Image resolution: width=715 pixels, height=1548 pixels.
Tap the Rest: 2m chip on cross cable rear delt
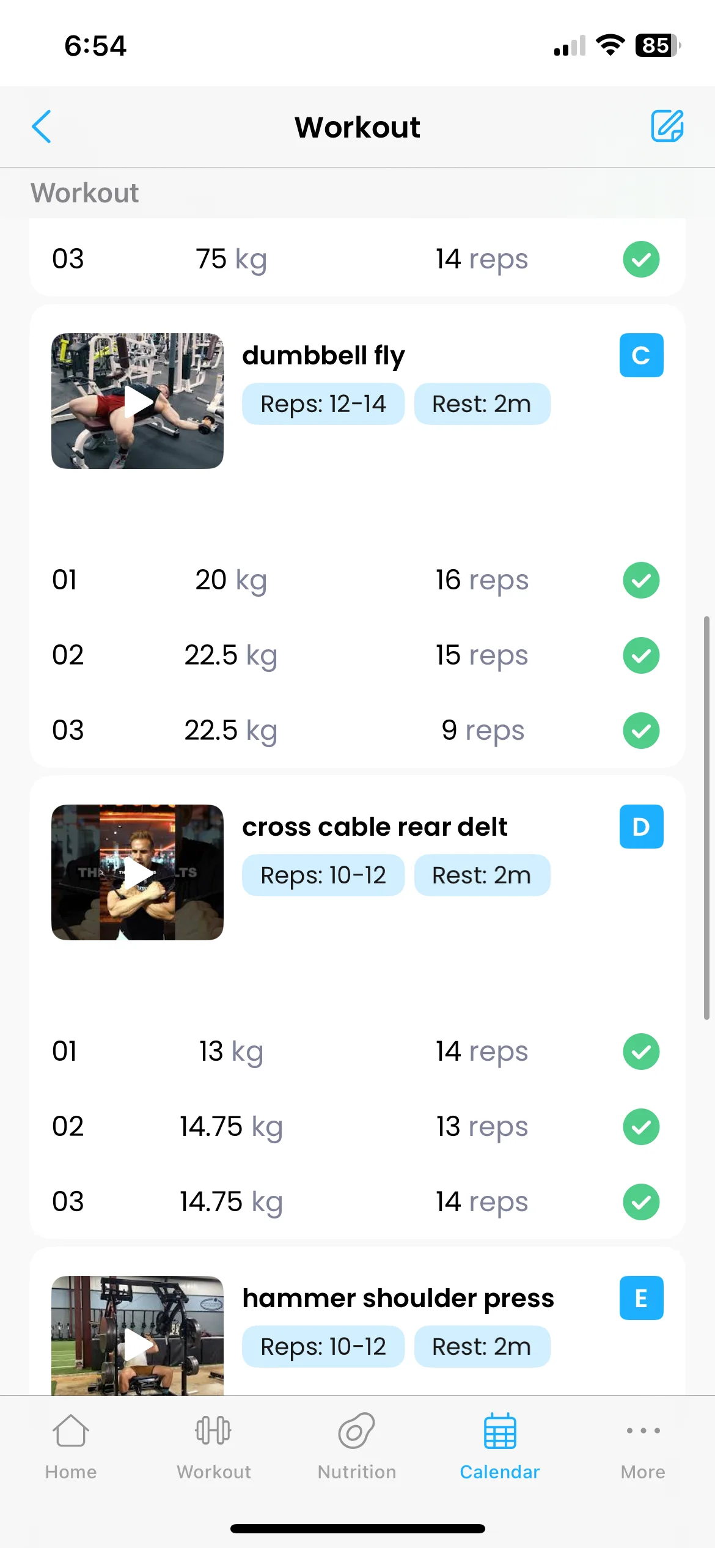[482, 875]
